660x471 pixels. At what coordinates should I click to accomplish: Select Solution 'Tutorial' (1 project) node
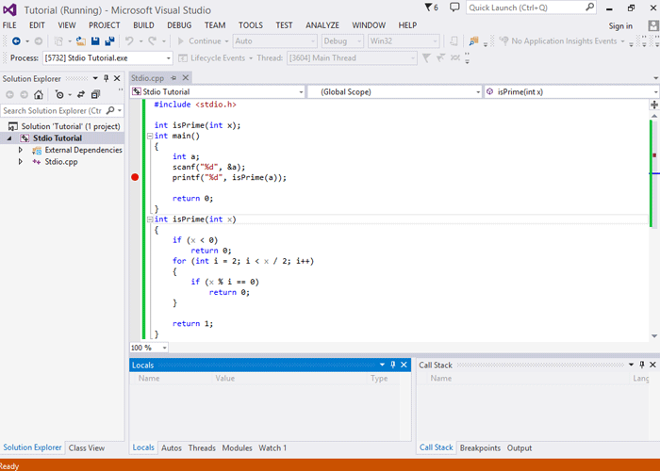[64, 126]
